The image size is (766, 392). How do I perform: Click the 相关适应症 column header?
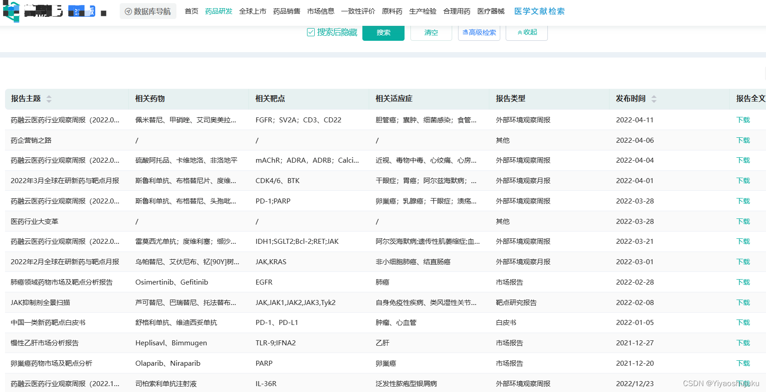pos(394,99)
